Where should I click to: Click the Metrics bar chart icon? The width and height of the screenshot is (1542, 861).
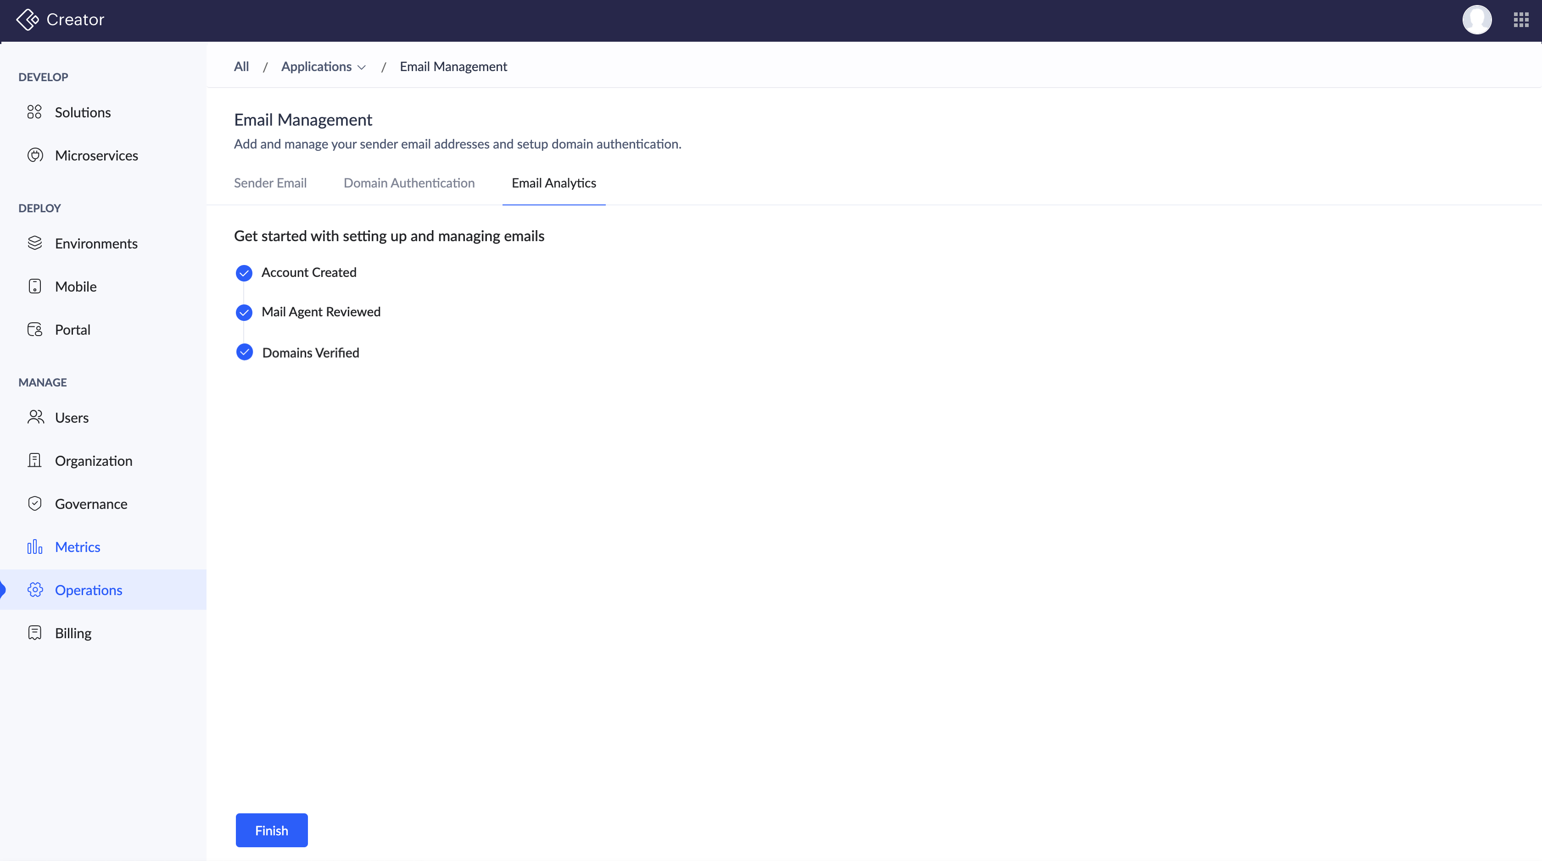point(35,546)
